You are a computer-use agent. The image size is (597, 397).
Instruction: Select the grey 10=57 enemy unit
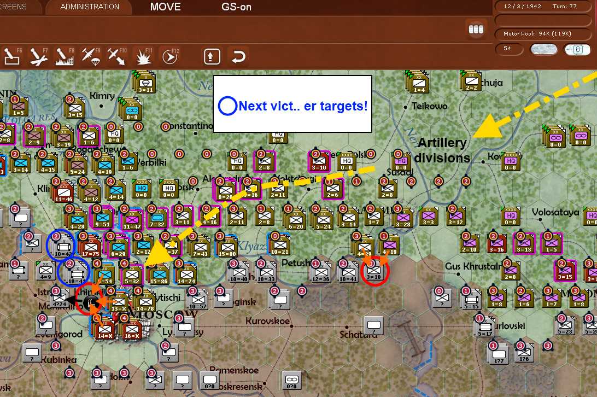198,300
